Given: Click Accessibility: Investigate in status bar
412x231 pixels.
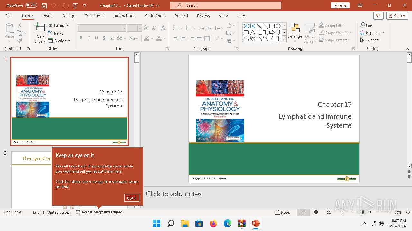Looking at the screenshot, I should (99, 212).
